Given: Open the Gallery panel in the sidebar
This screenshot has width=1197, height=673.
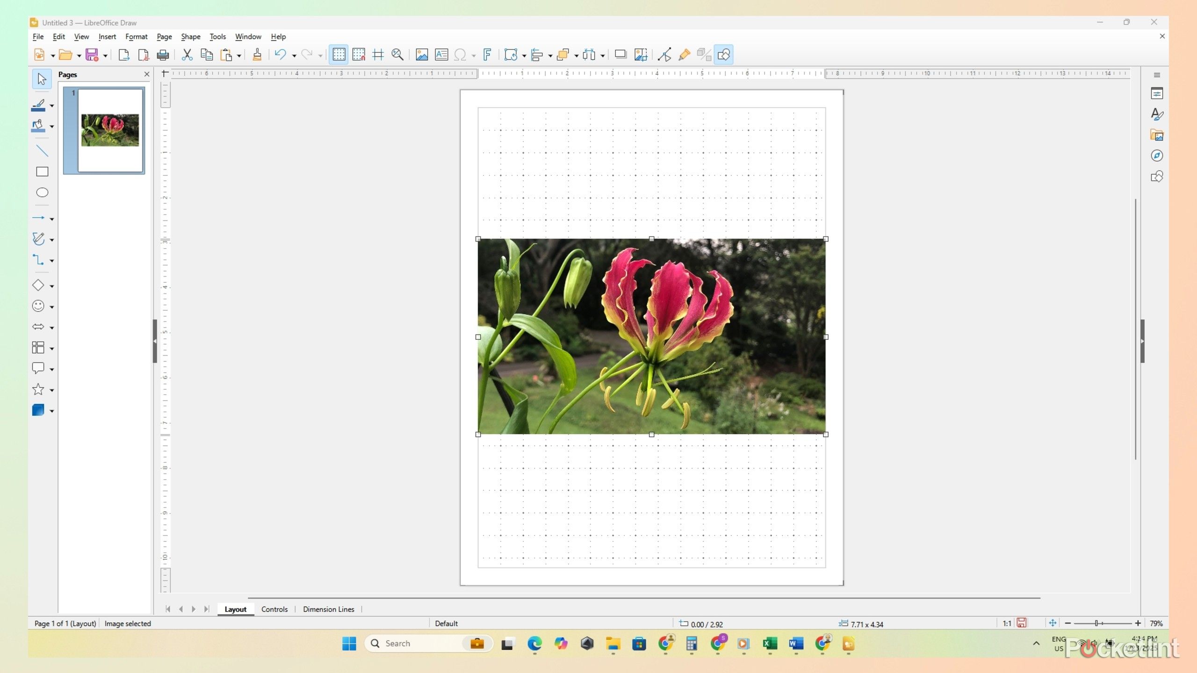Looking at the screenshot, I should (x=1157, y=135).
